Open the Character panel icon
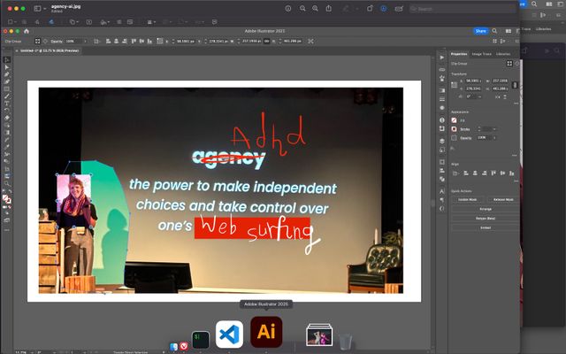 tap(442, 191)
